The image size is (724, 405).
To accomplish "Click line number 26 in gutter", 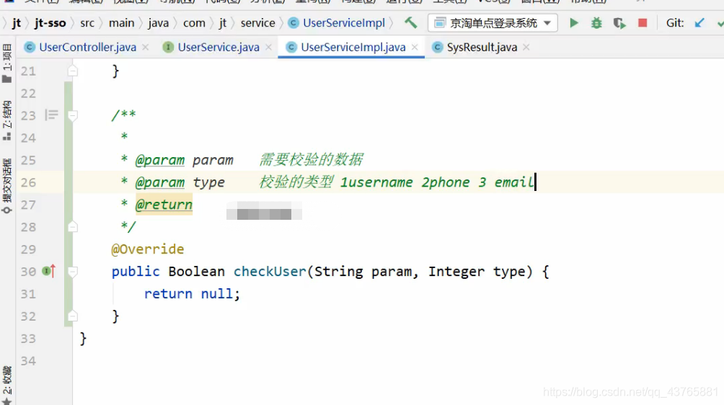I will [x=28, y=182].
